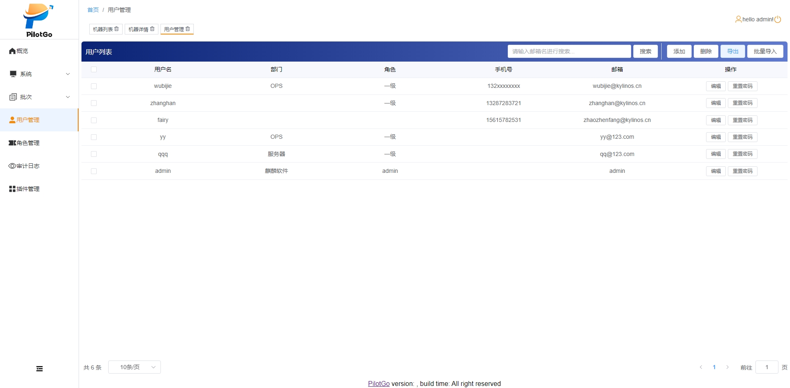The image size is (790, 388).
Task: Click the power logout icon
Action: point(778,19)
